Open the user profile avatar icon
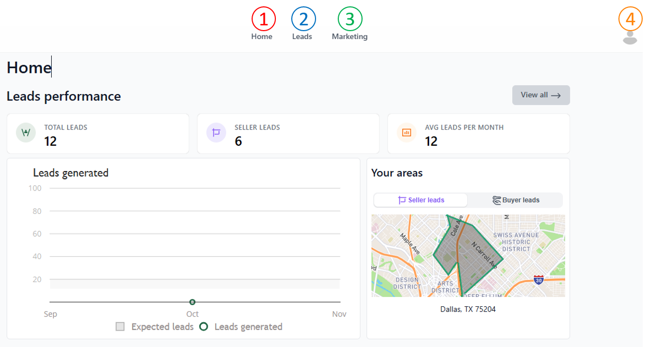This screenshot has width=648, height=347. (x=630, y=37)
